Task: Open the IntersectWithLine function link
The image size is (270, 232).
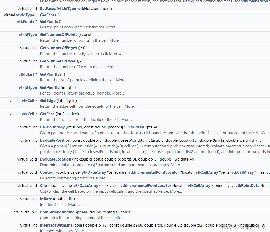Action: pos(56,226)
